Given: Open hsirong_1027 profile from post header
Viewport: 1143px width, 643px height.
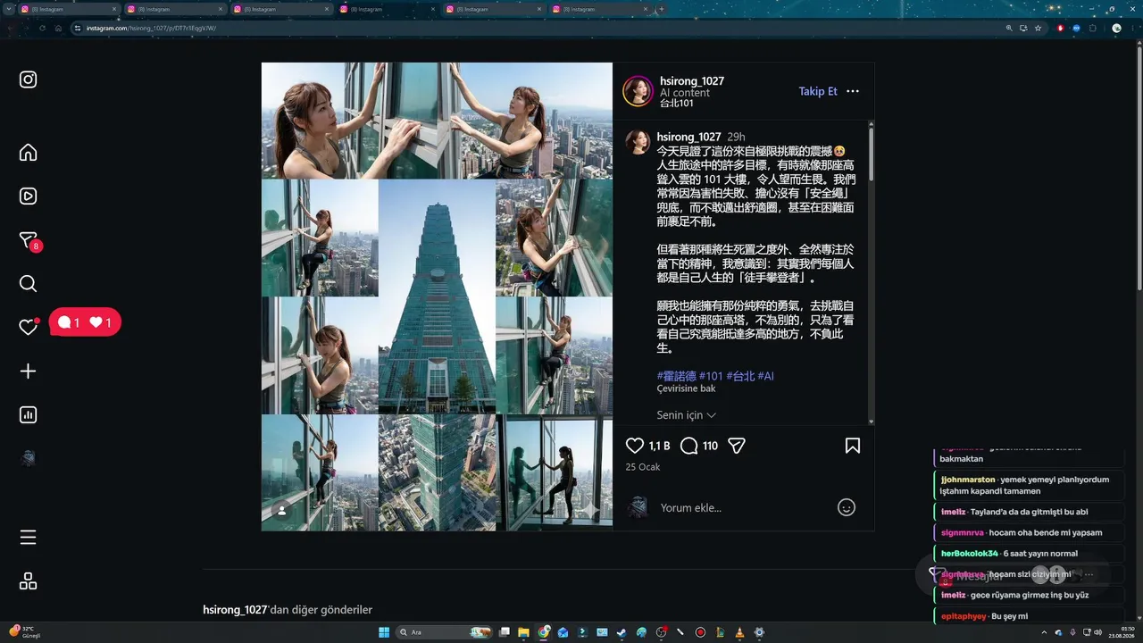Looking at the screenshot, I should click(692, 80).
